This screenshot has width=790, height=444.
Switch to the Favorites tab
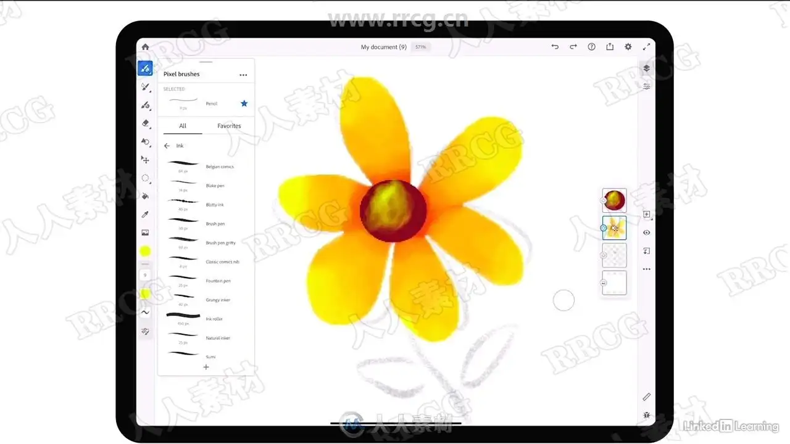[229, 126]
